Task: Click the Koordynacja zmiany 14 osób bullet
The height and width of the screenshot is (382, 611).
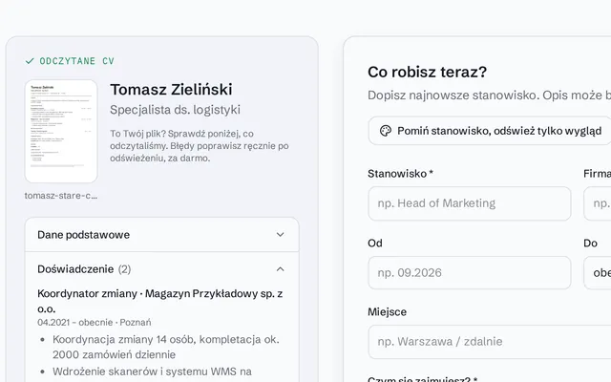Action: coord(166,347)
